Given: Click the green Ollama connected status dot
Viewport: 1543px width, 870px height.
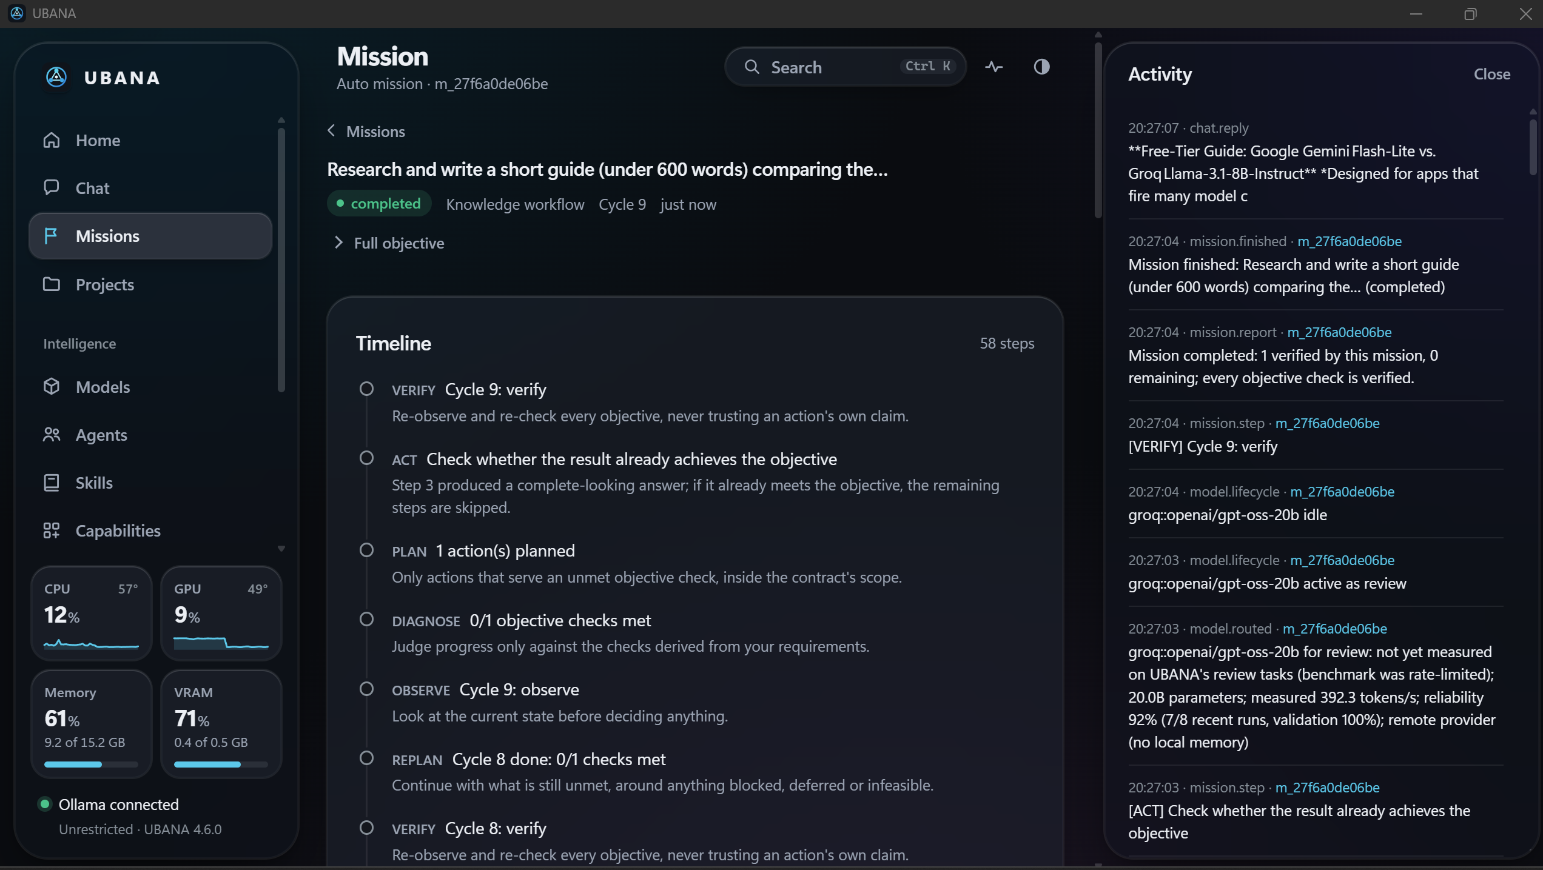Looking at the screenshot, I should point(44,804).
